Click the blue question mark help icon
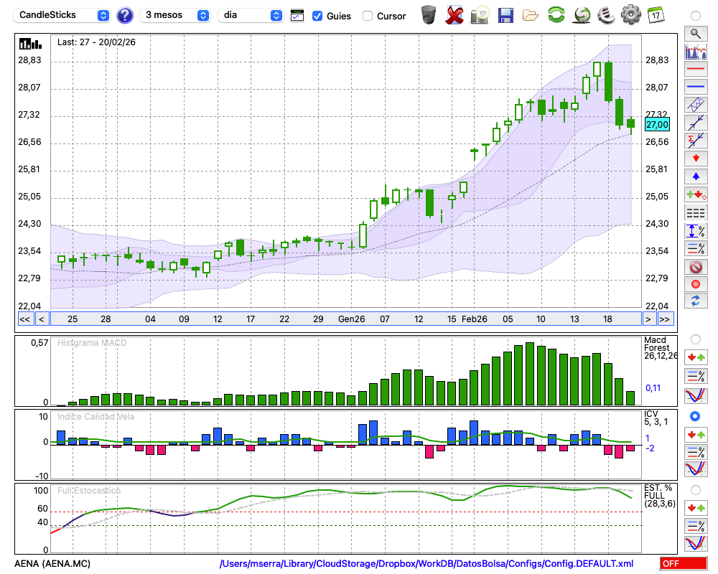 (125, 15)
